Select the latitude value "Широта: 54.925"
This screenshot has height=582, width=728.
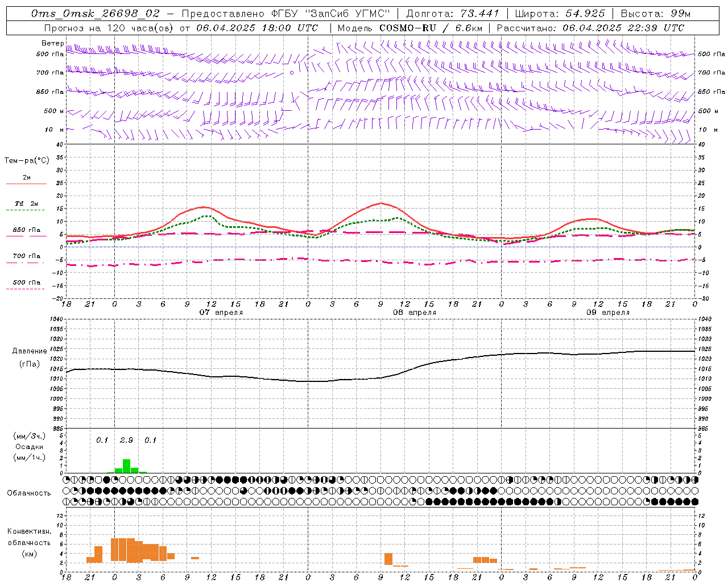click(559, 14)
